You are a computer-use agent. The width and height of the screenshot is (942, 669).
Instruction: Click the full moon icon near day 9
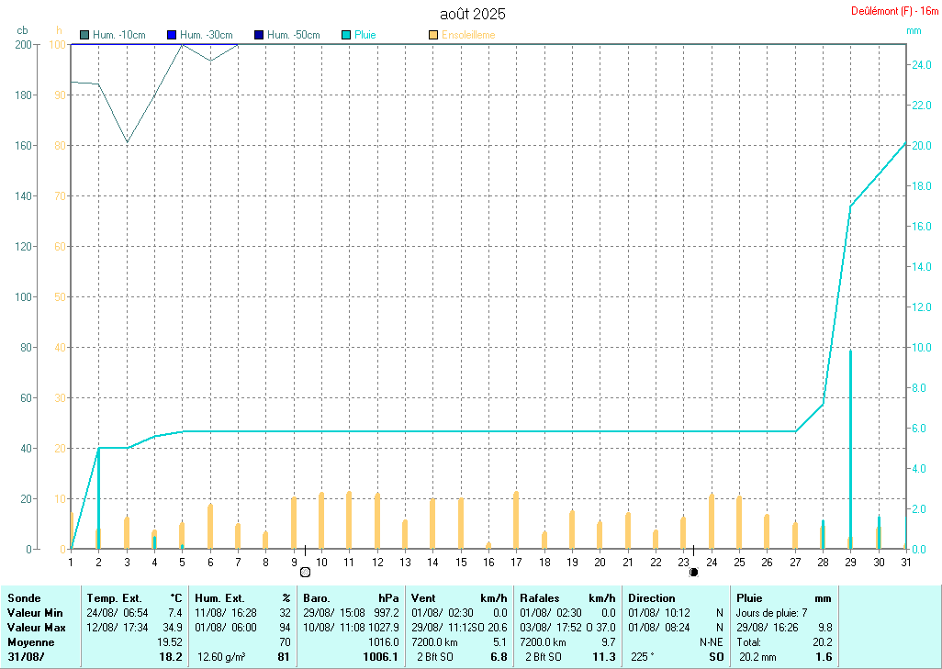point(305,572)
